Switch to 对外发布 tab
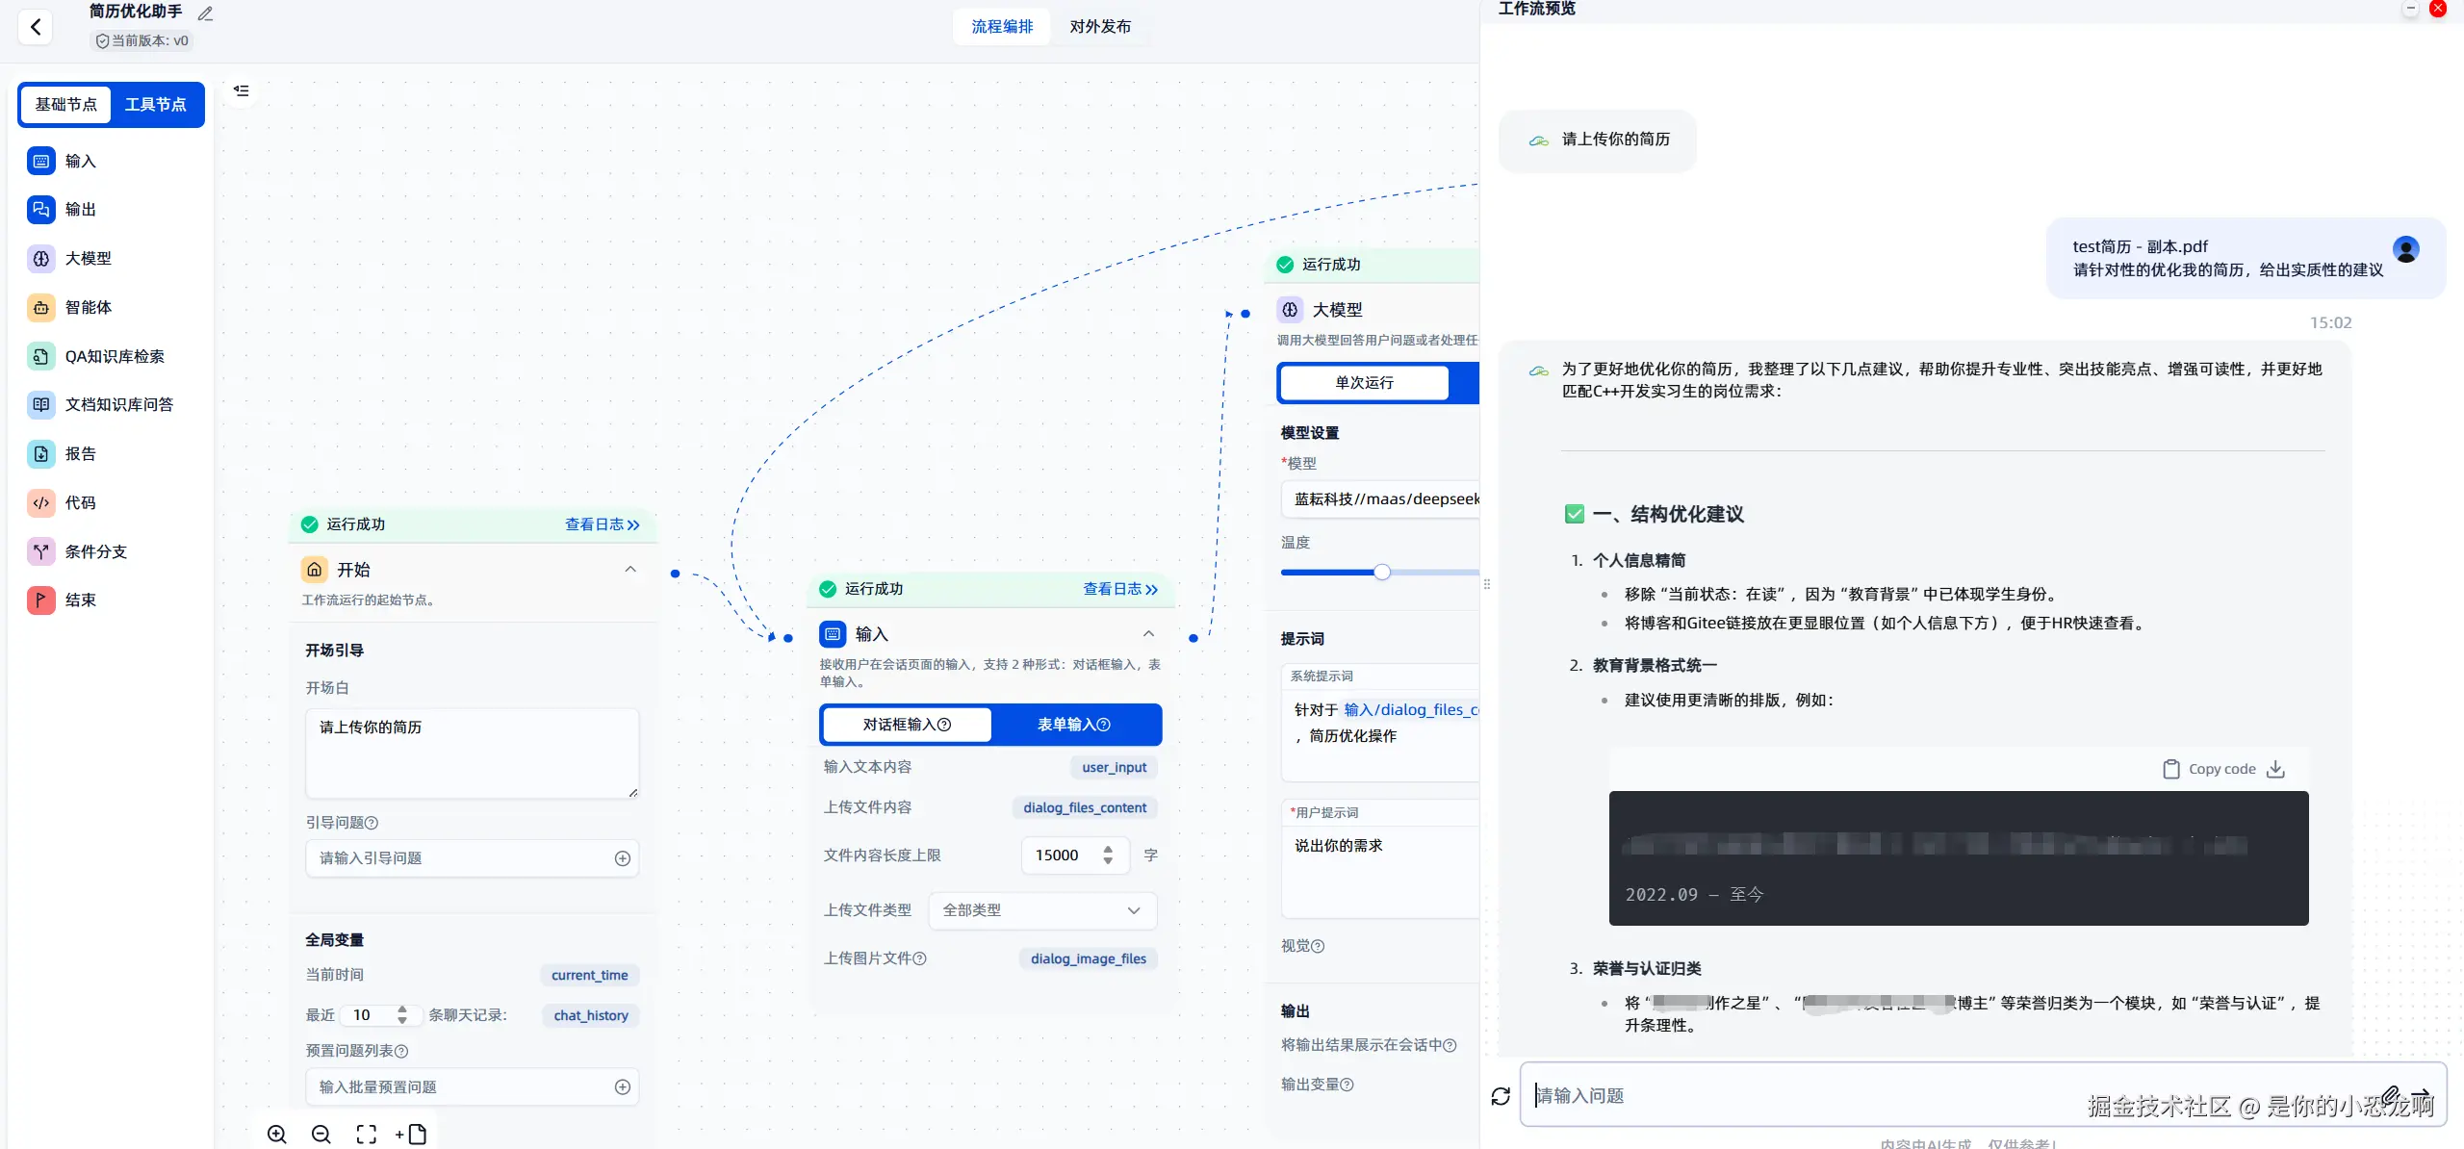The image size is (2464, 1149). point(1100,26)
